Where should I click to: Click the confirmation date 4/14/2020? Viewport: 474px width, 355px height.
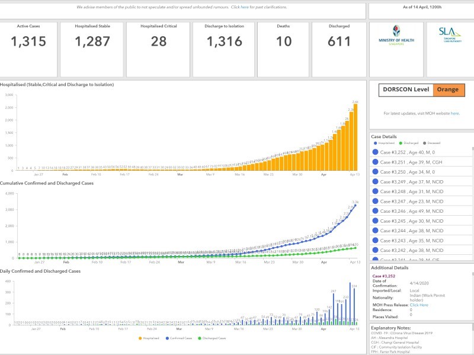pos(419,283)
